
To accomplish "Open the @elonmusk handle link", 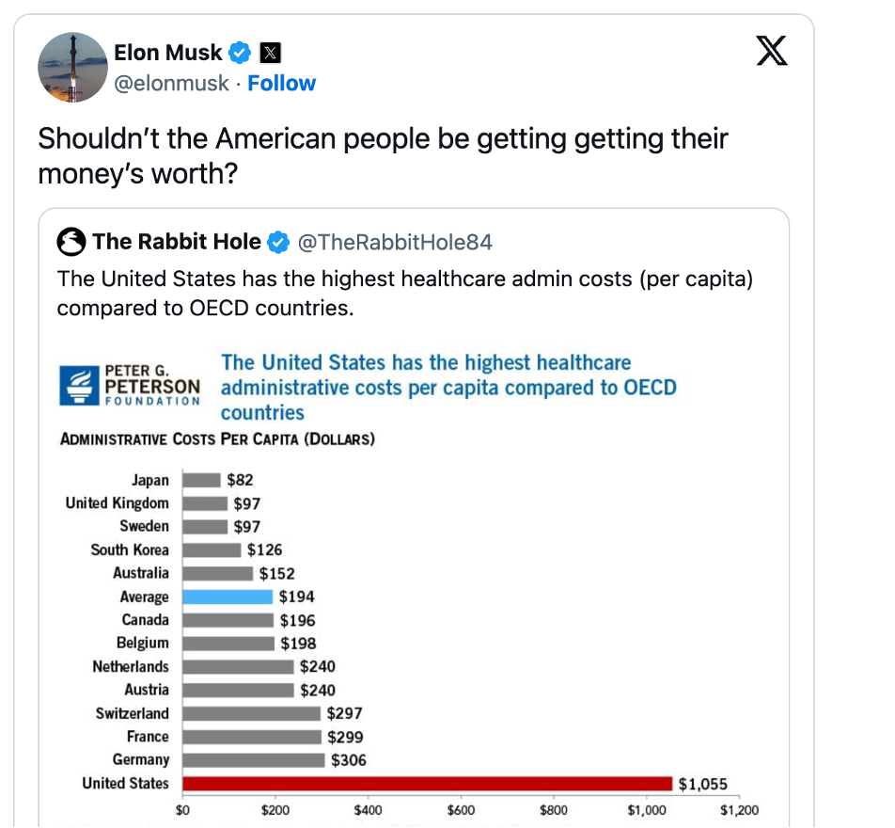I will coord(171,83).
